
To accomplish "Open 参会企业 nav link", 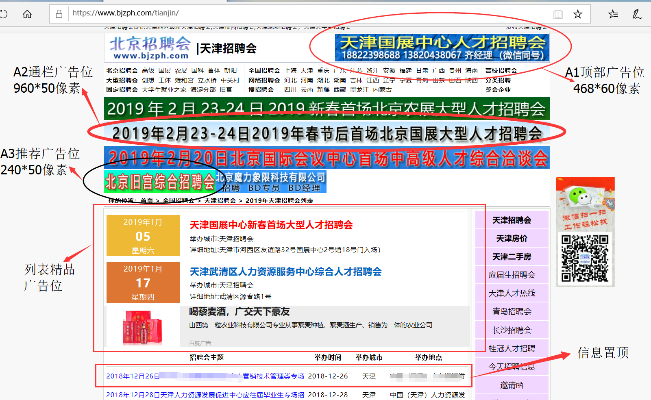I will [x=498, y=90].
